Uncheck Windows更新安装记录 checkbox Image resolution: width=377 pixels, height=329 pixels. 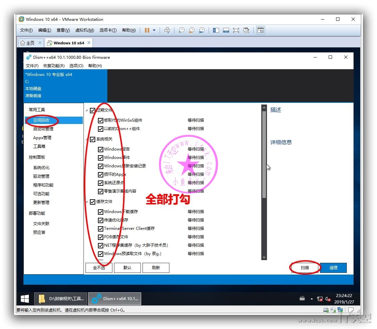101,166
